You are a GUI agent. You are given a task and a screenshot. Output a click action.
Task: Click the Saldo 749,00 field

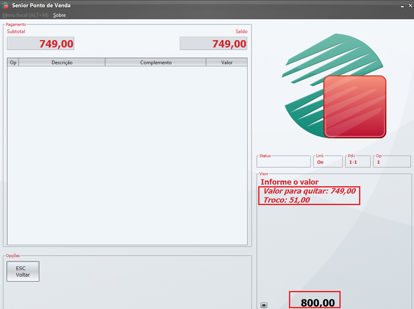[x=214, y=43]
